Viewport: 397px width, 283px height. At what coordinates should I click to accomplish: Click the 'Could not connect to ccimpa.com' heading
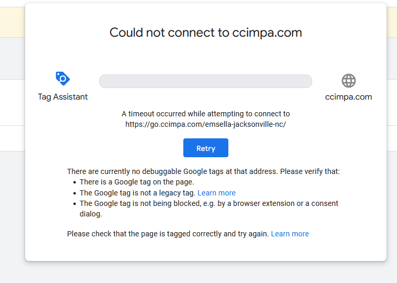pyautogui.click(x=206, y=32)
